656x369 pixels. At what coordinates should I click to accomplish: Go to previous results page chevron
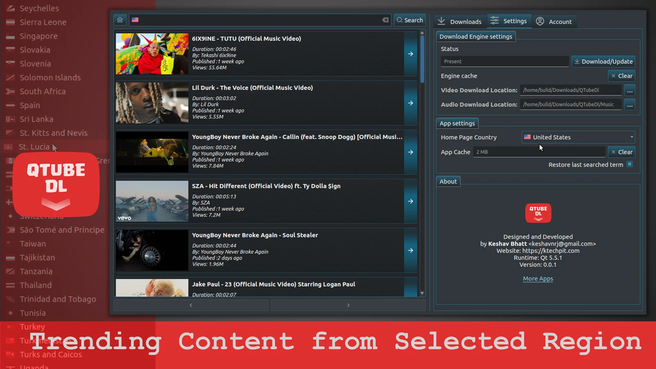(191, 305)
